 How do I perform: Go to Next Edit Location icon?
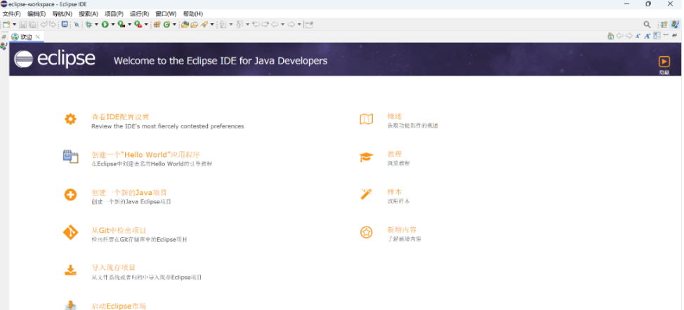(265, 25)
